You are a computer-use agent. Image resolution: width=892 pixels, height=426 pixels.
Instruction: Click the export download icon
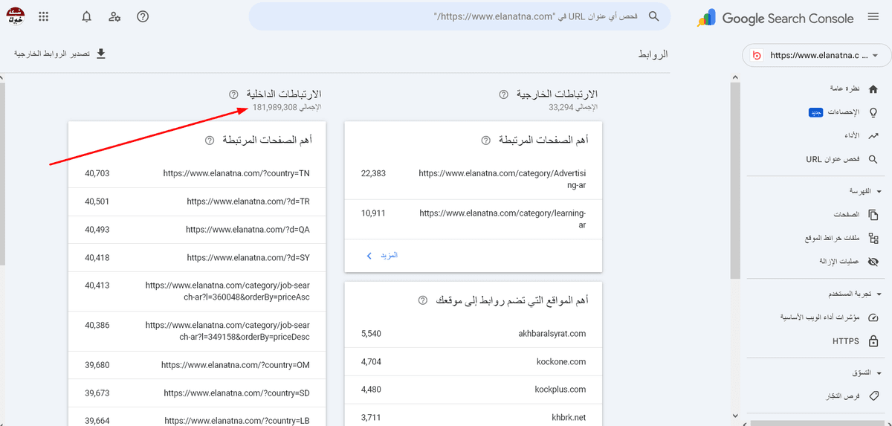[x=101, y=54]
